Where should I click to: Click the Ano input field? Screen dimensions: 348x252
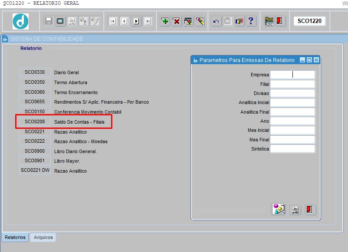[292, 121]
